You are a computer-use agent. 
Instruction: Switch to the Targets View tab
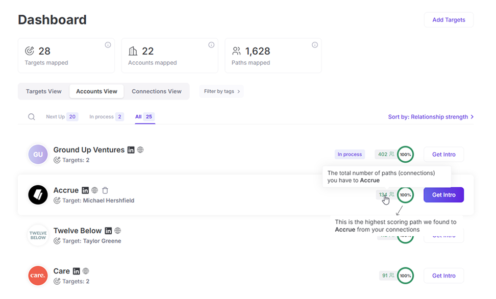pos(43,91)
